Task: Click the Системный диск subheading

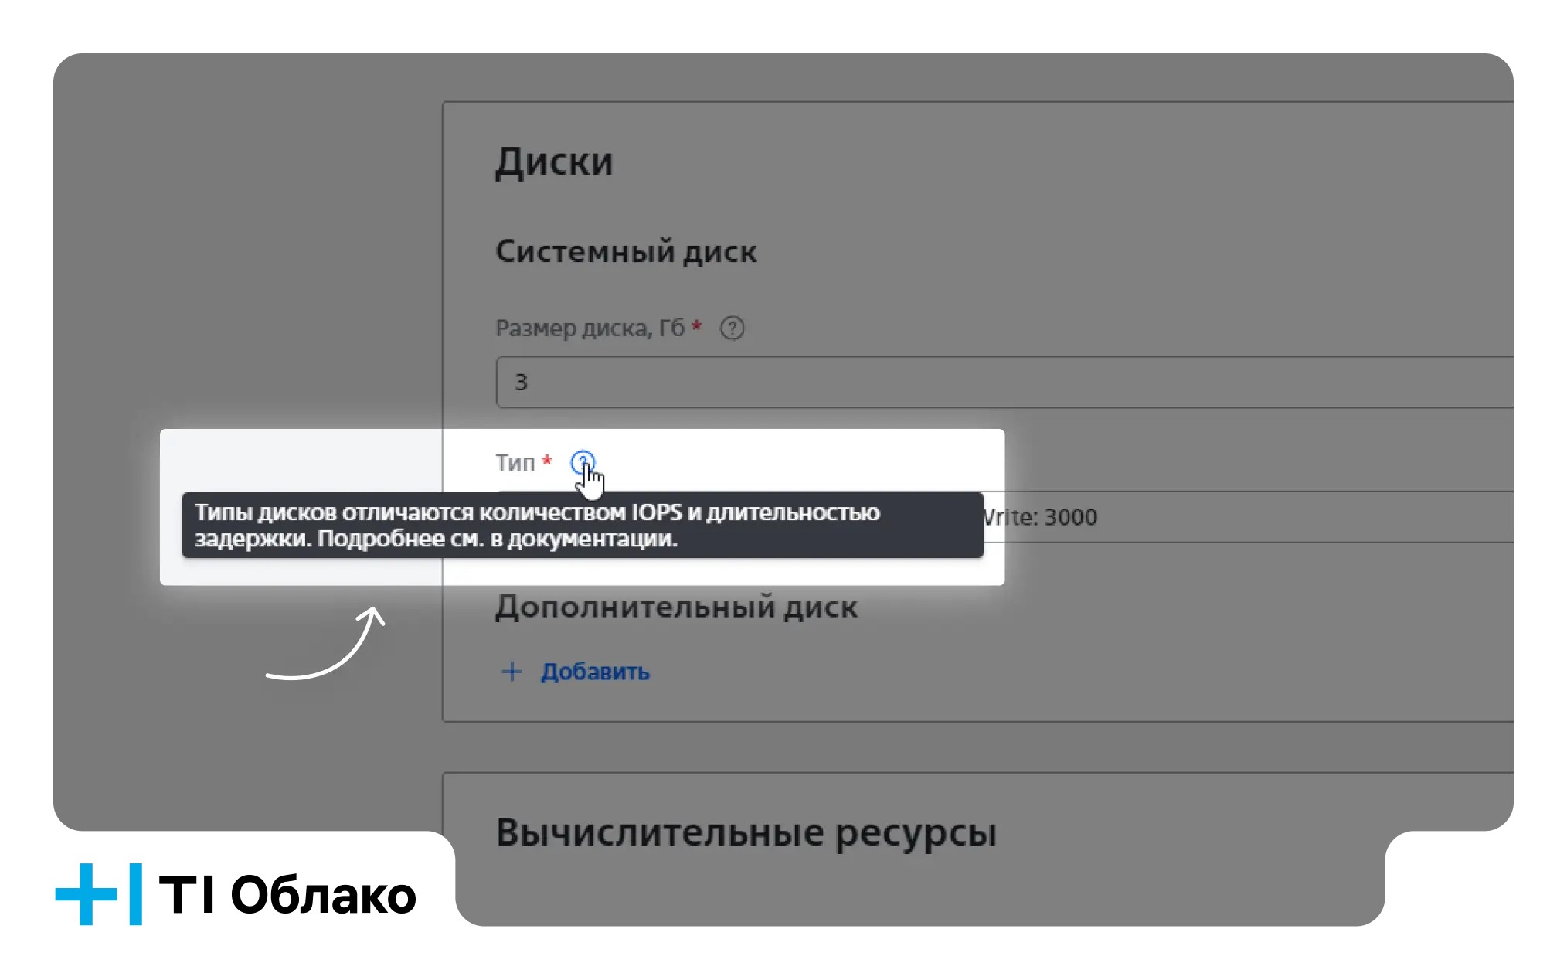Action: point(626,252)
